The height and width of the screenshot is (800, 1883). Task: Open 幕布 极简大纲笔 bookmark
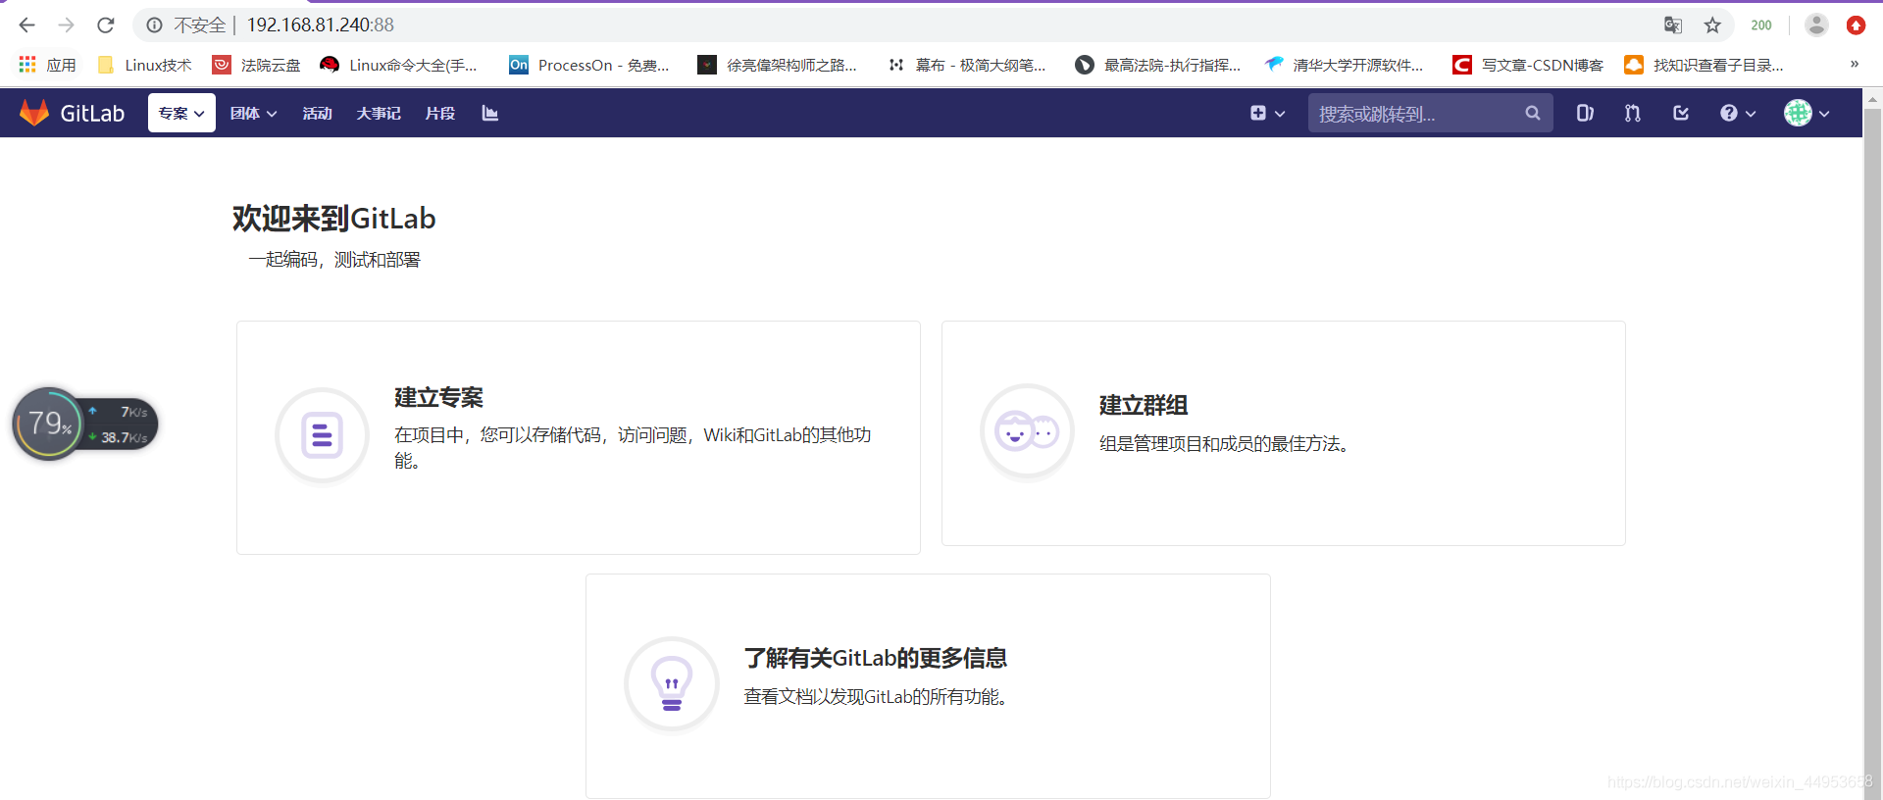point(967,65)
